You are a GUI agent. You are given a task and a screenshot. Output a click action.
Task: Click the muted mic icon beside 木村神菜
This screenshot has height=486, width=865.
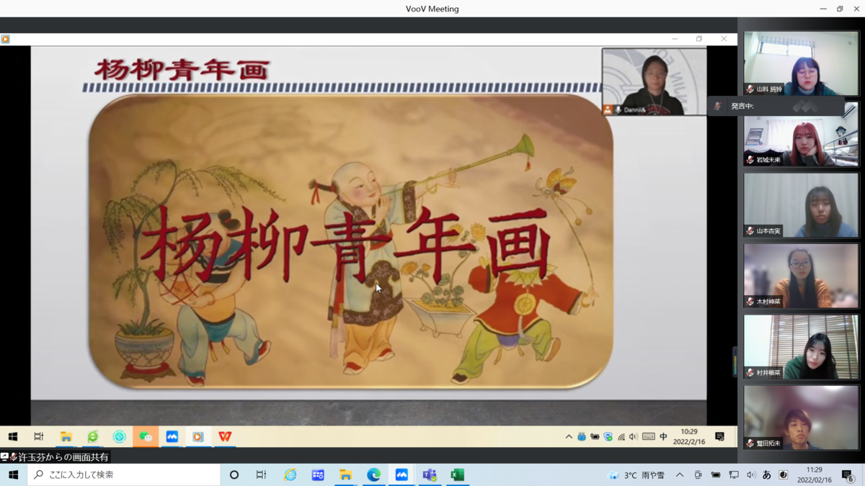(x=750, y=302)
